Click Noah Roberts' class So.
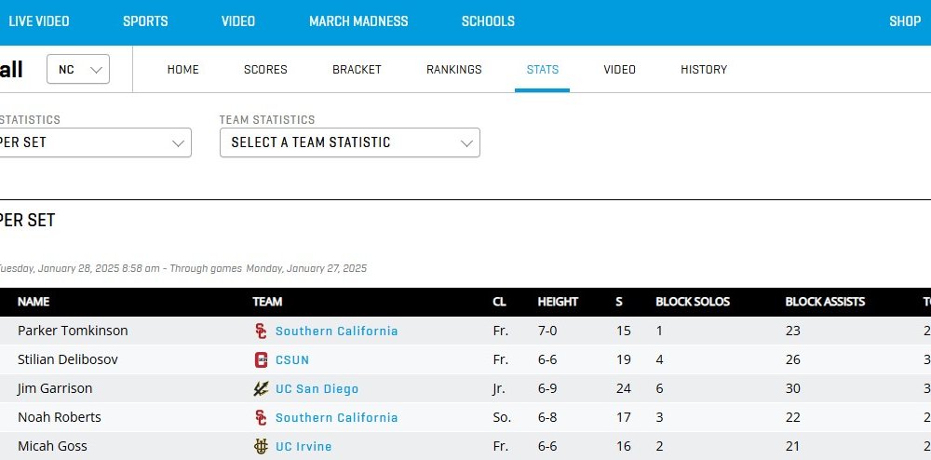The height and width of the screenshot is (460, 931). (x=502, y=417)
